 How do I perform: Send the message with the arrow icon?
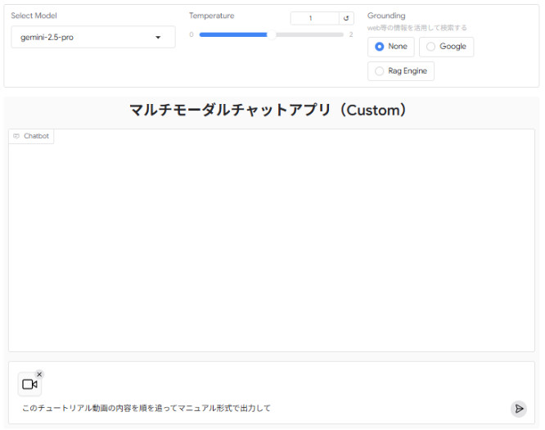519,408
